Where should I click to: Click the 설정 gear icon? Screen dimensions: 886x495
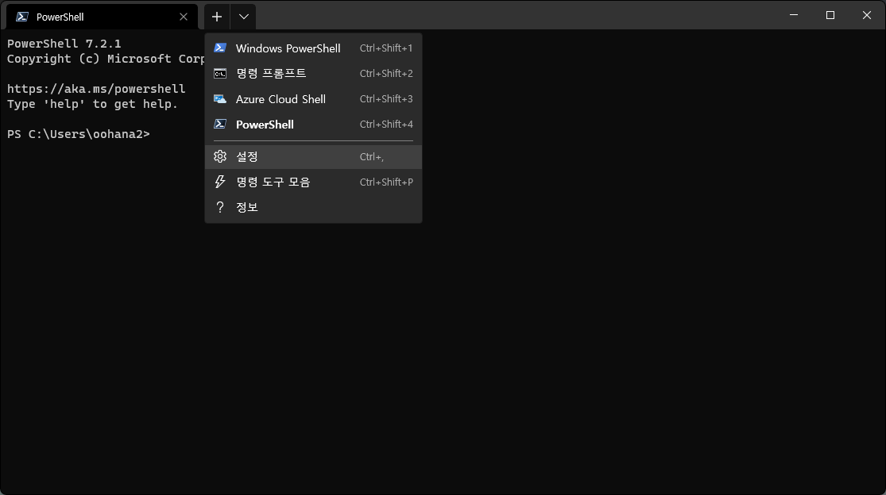click(x=220, y=157)
